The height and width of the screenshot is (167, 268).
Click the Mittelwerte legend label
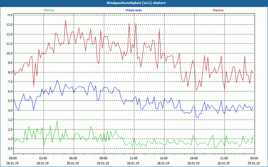click(x=133, y=10)
